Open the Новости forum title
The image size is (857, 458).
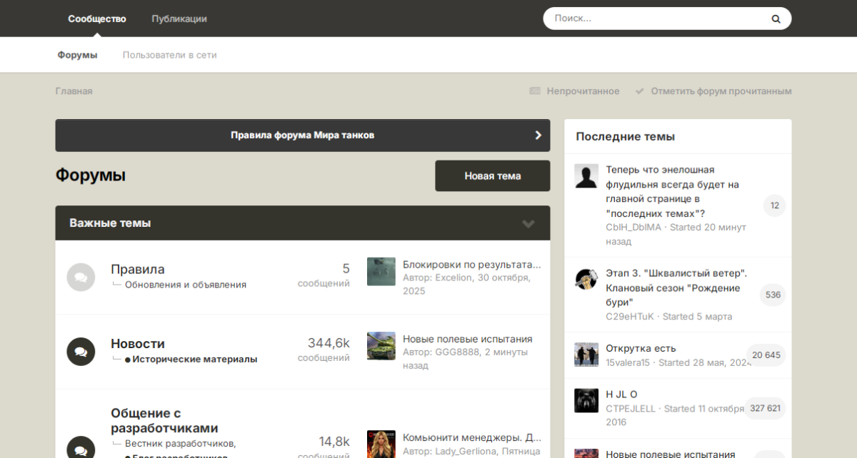pos(138,343)
